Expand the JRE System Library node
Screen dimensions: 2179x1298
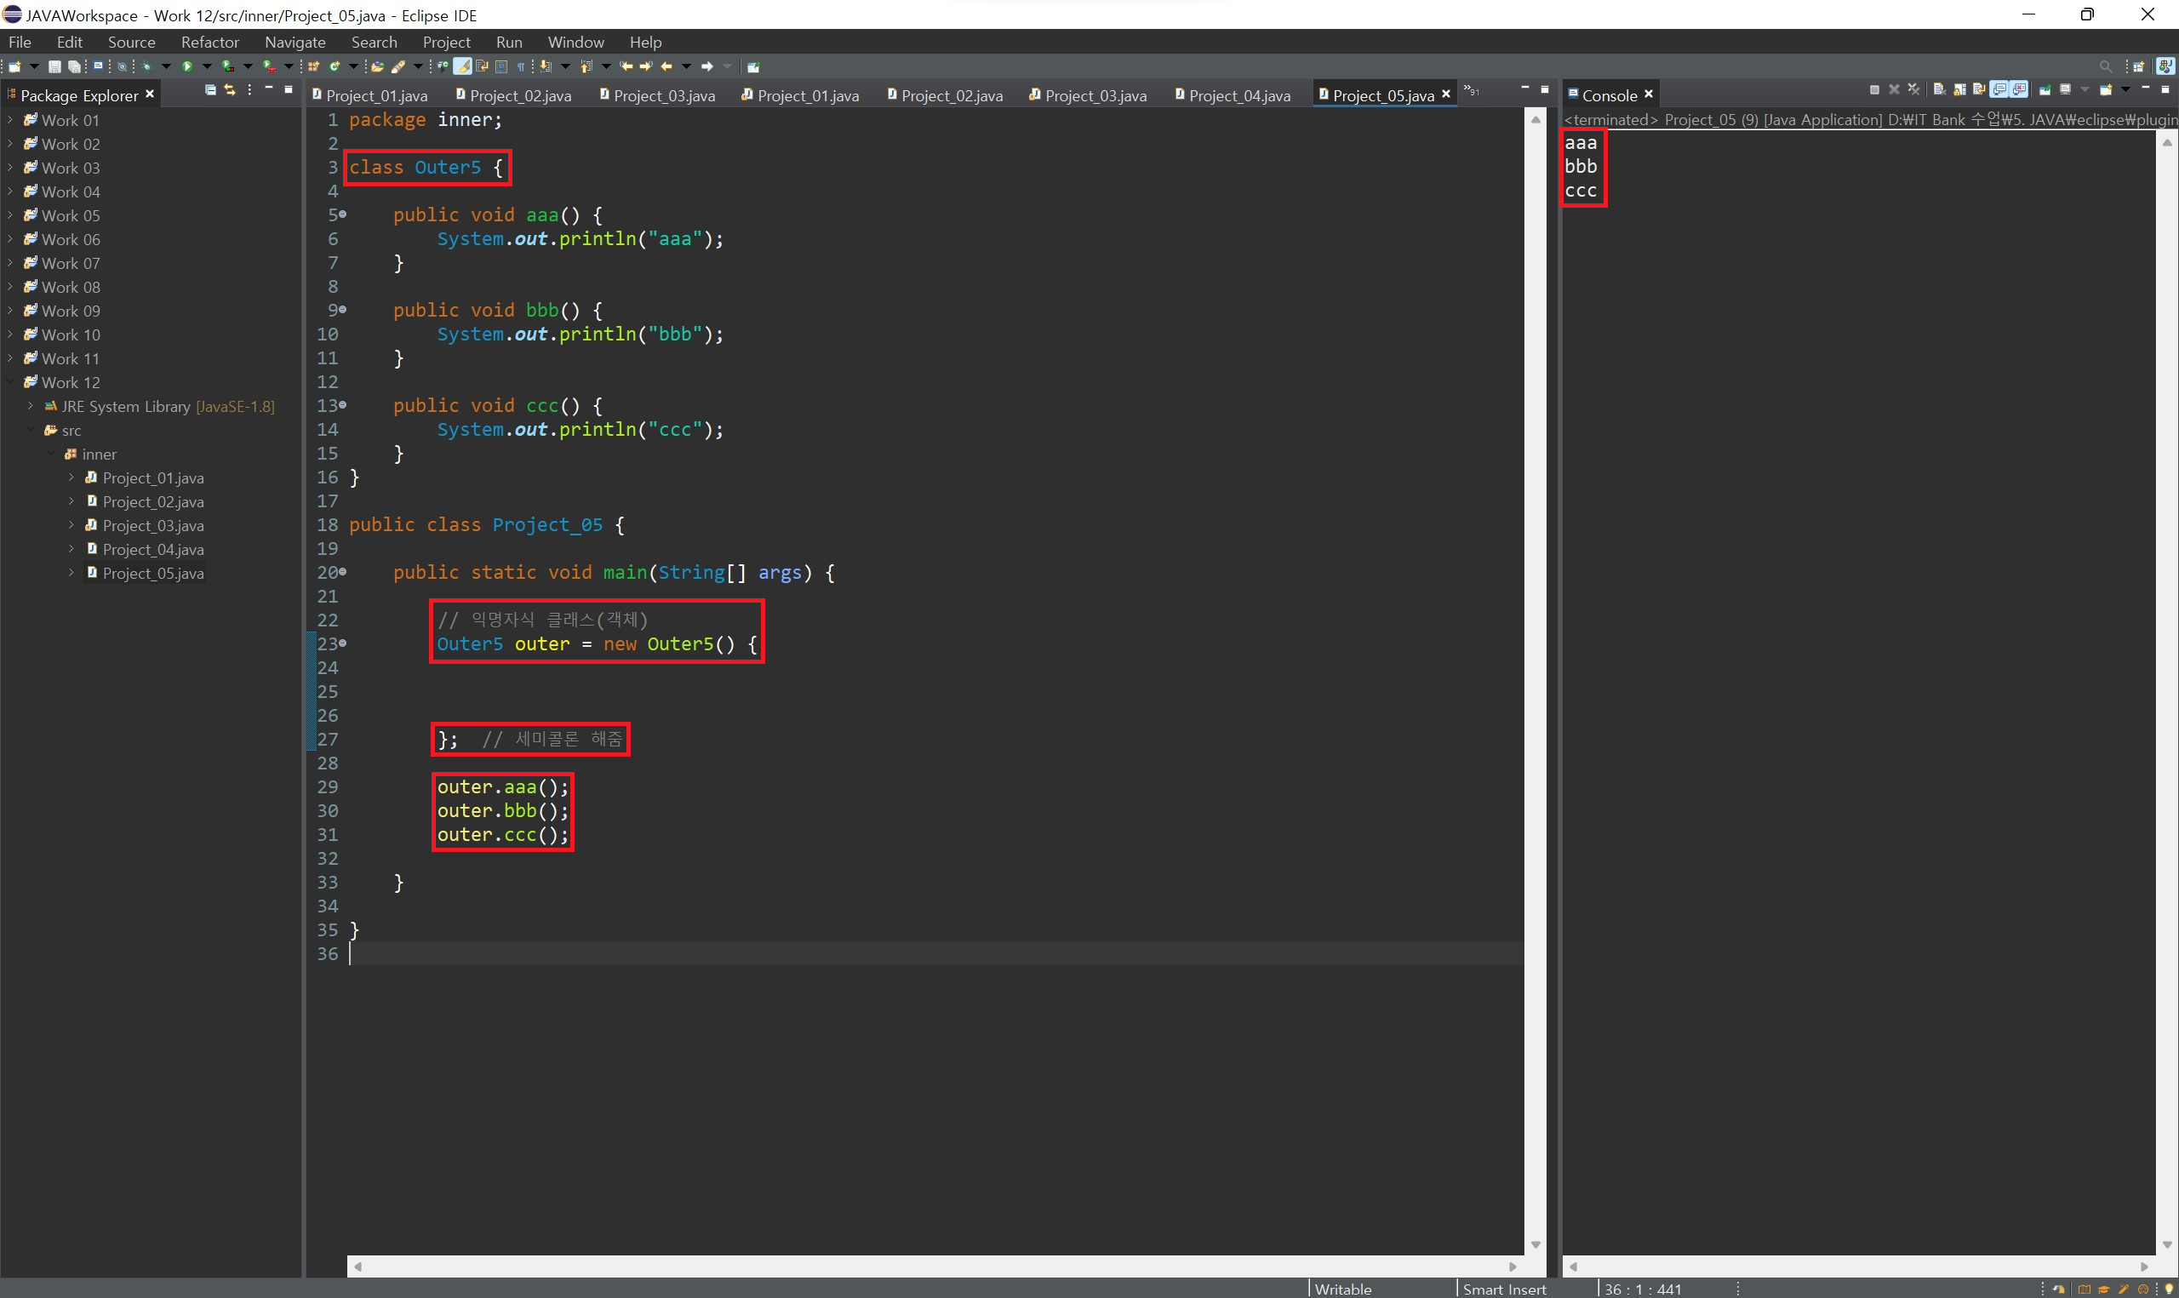[31, 406]
